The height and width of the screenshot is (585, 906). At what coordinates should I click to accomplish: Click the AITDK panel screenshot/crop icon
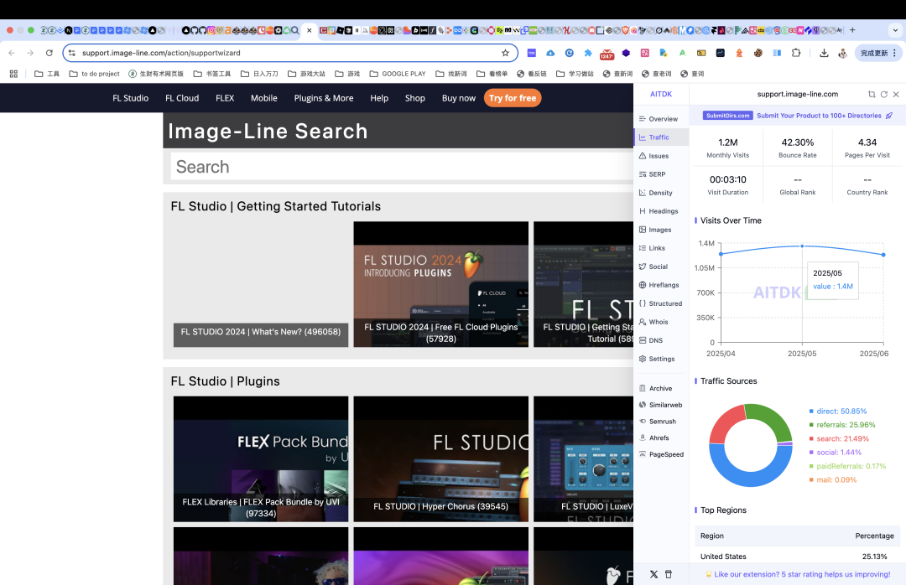tap(872, 94)
